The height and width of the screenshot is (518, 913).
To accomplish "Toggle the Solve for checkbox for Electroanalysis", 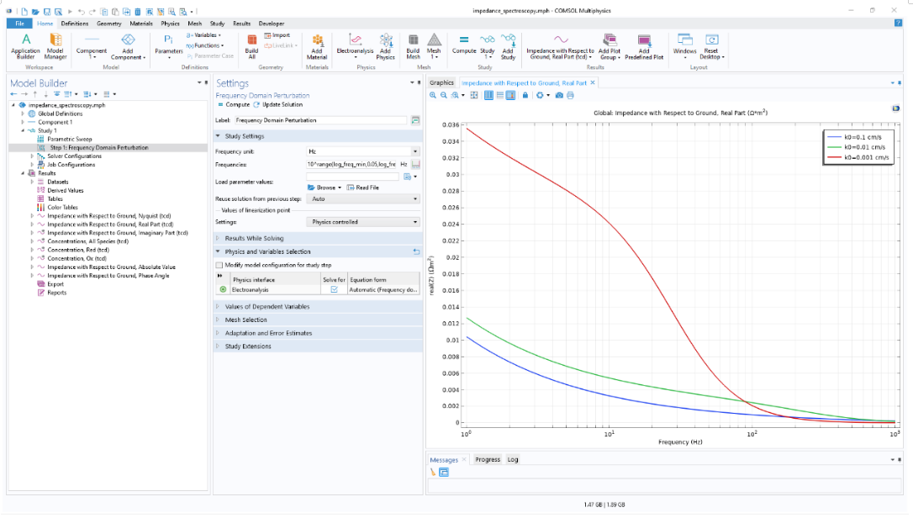I will [335, 289].
